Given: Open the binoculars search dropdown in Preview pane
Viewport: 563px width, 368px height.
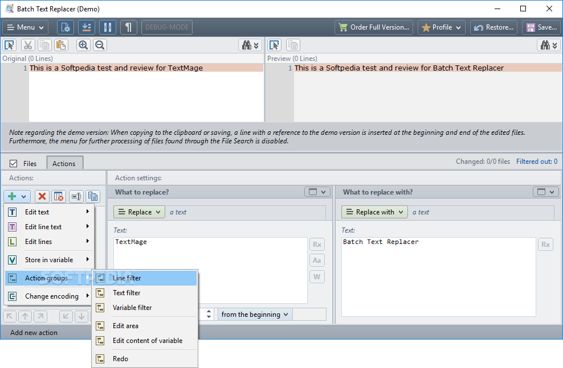Looking at the screenshot, I should (x=549, y=45).
